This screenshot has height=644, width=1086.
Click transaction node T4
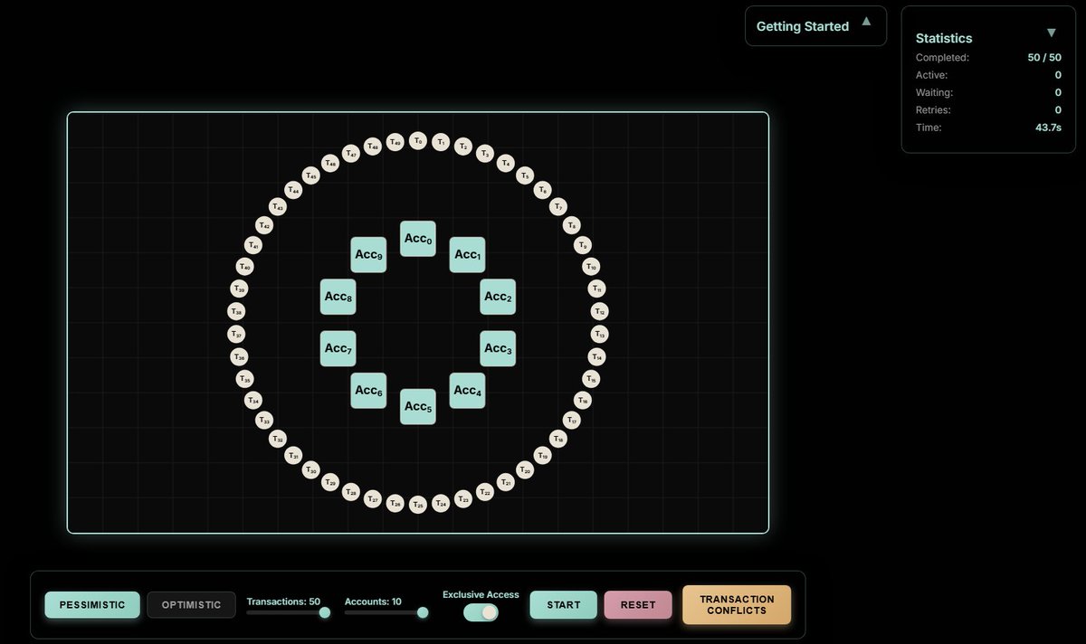[x=506, y=163]
